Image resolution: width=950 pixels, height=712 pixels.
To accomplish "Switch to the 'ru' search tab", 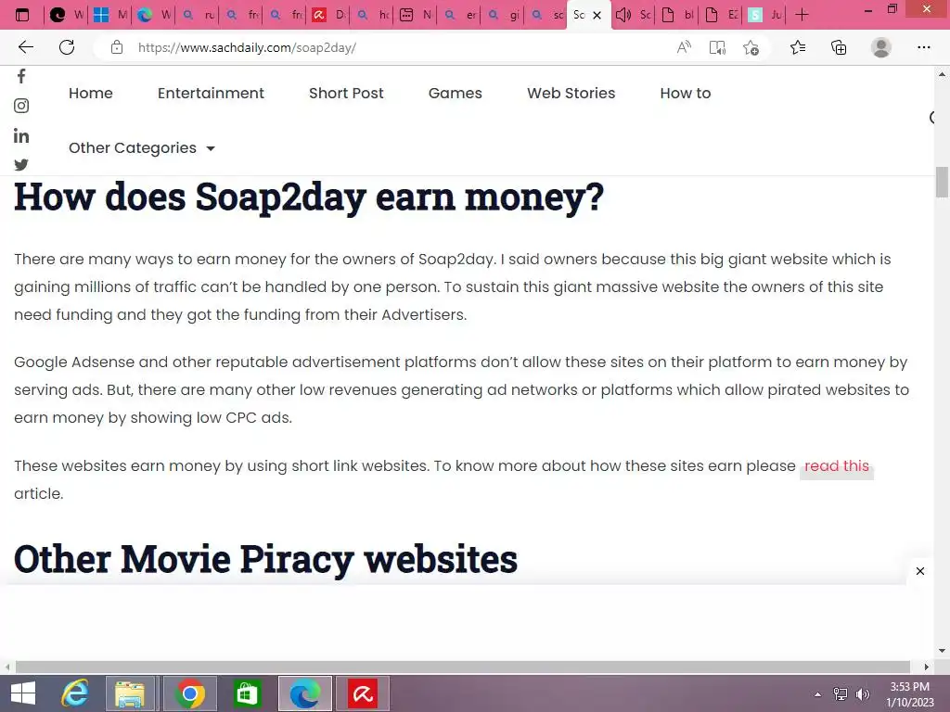I will click(x=198, y=15).
